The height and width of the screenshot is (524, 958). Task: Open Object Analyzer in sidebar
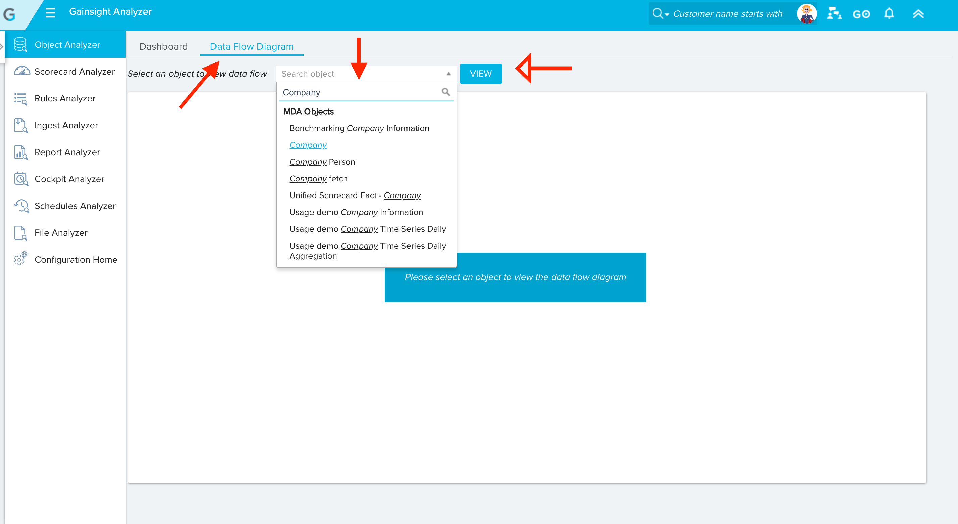coord(65,44)
